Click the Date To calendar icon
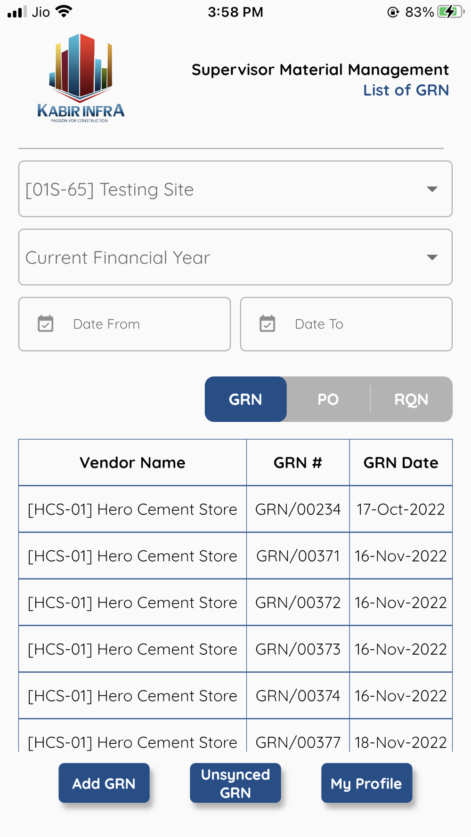Image resolution: width=471 pixels, height=837 pixels. (x=268, y=324)
